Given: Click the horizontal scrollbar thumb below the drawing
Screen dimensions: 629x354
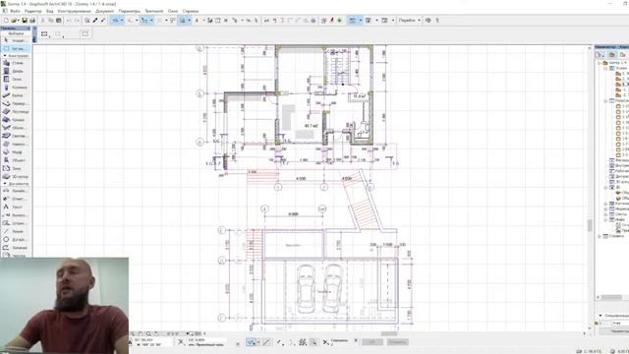Looking at the screenshot, I should pyautogui.click(x=389, y=333).
